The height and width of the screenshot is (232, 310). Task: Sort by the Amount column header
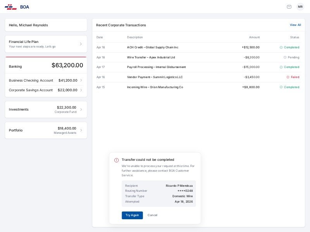click(254, 37)
